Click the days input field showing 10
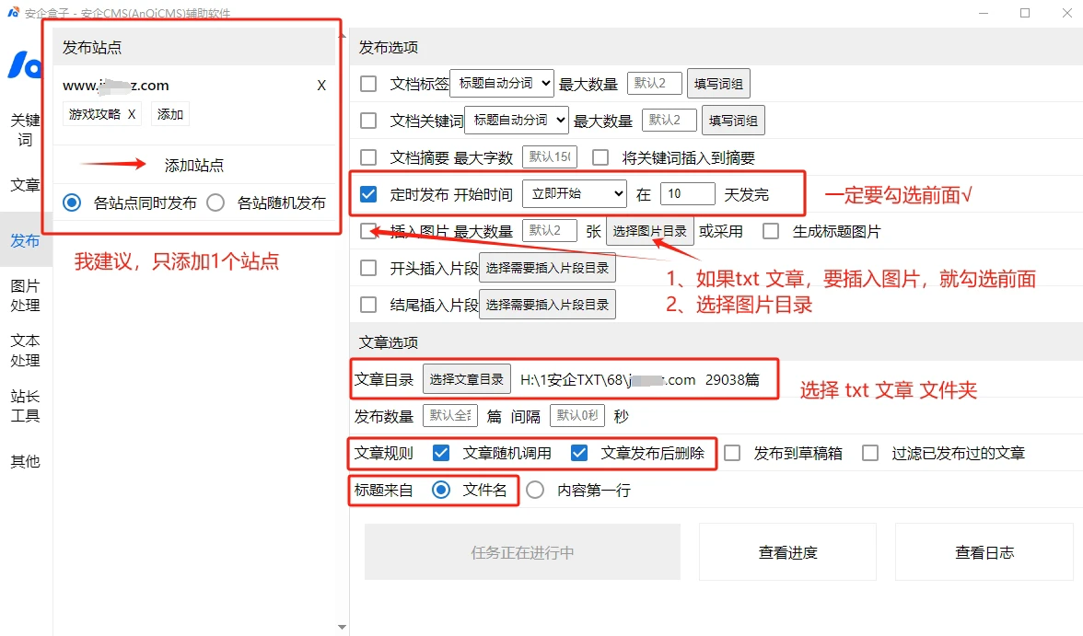 (x=687, y=194)
